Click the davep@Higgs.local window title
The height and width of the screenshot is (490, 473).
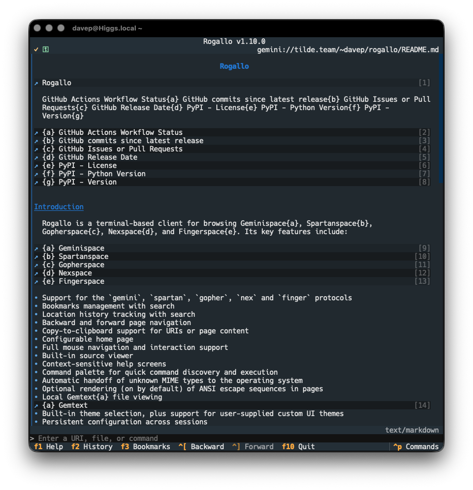[x=107, y=28]
